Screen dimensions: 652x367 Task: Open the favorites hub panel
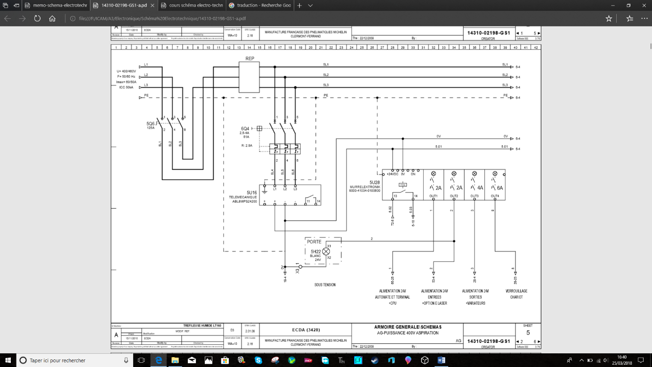pos(630,18)
